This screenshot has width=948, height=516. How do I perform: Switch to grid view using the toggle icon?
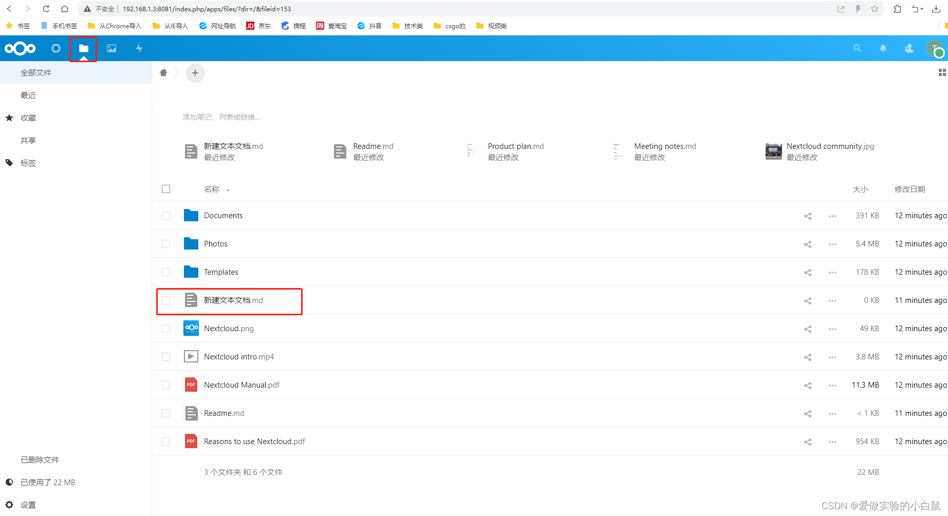942,72
